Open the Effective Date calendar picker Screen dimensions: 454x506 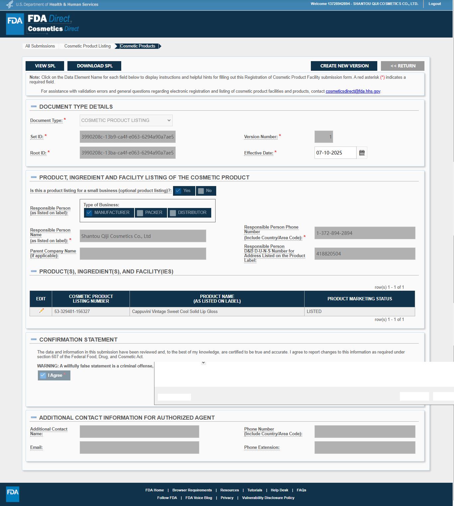[x=362, y=153]
